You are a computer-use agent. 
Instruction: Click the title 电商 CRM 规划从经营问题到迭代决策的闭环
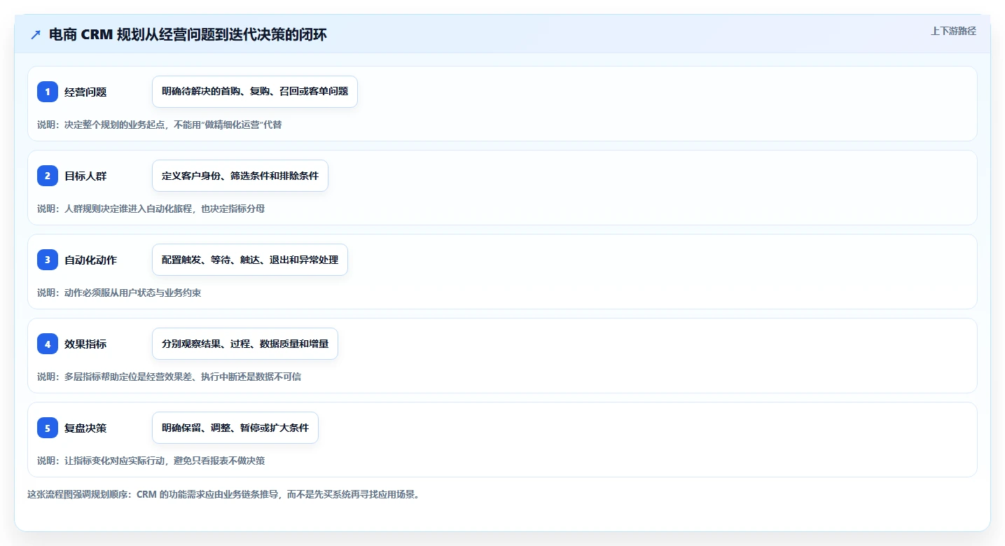click(x=188, y=35)
